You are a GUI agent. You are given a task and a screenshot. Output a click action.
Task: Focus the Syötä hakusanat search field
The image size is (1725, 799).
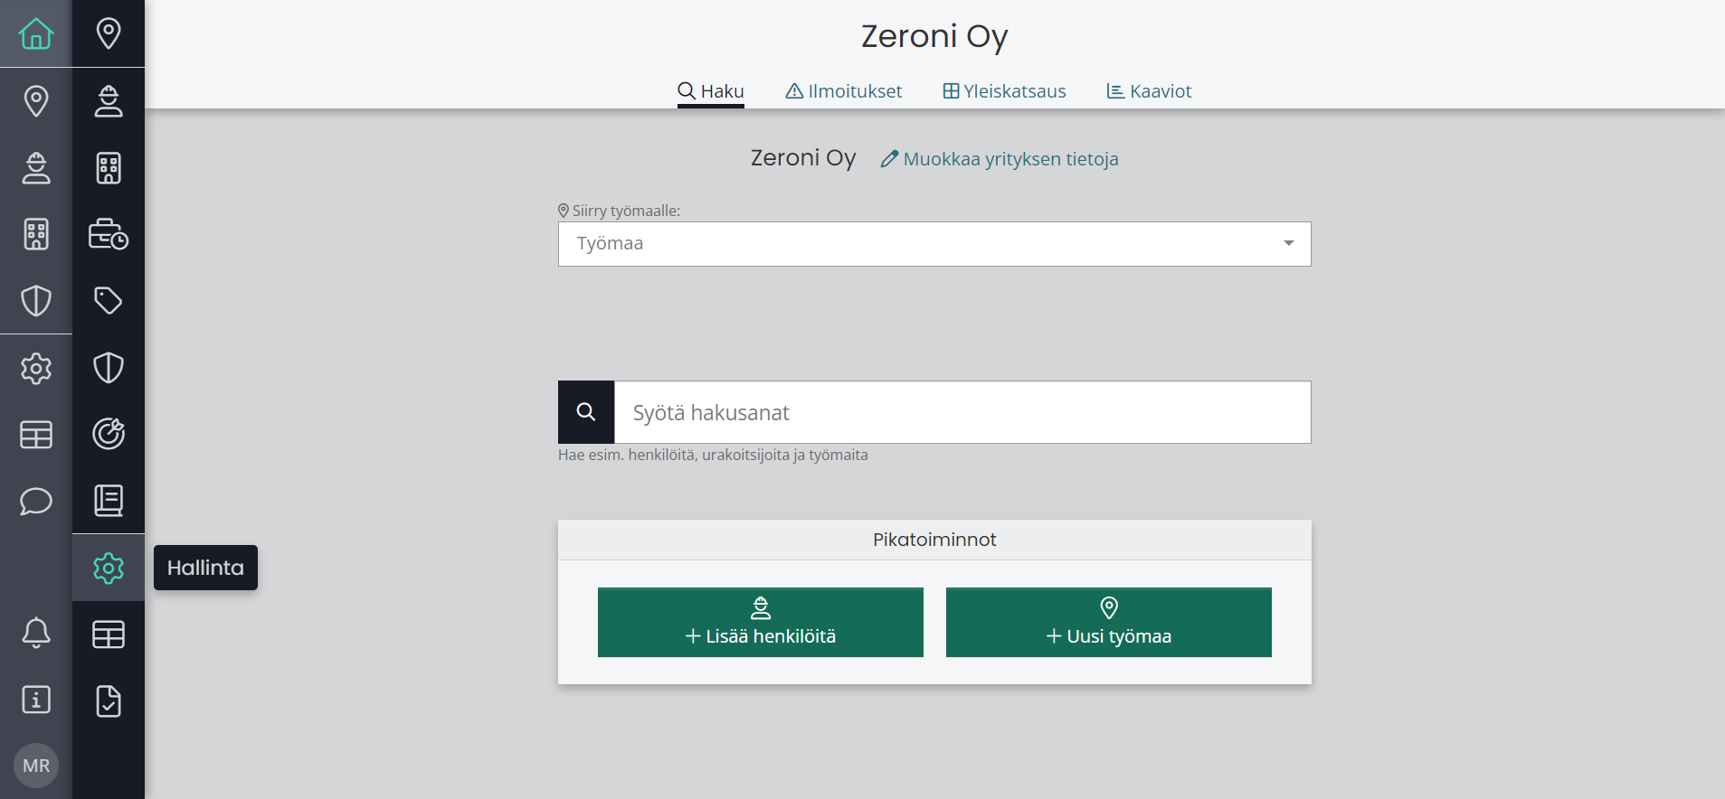click(x=962, y=412)
